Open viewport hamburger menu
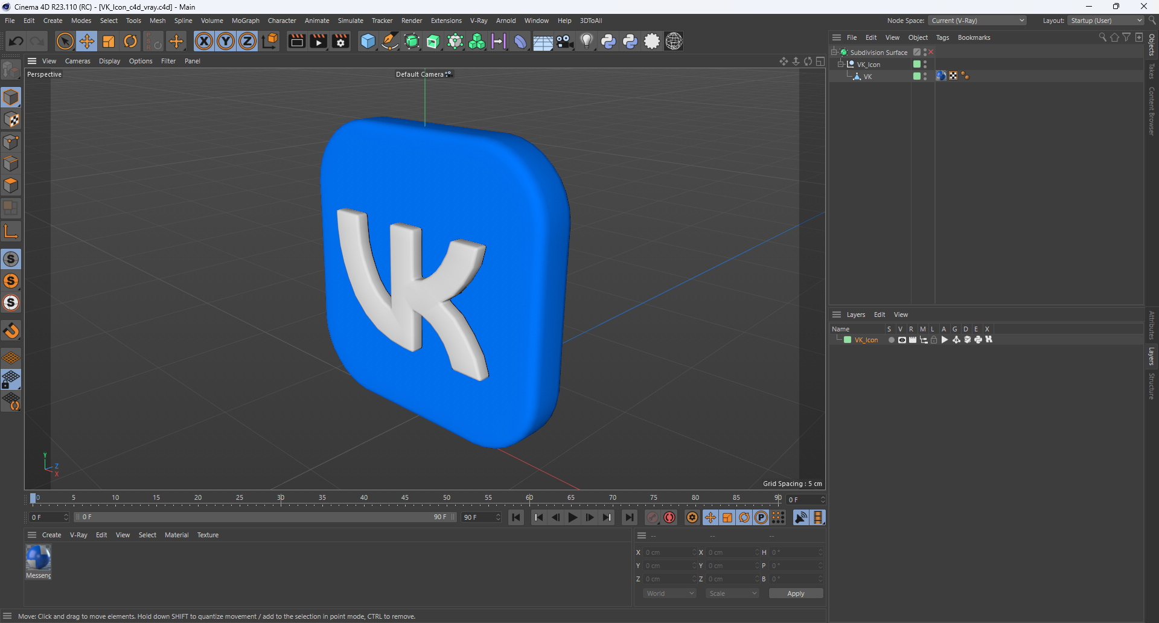This screenshot has width=1159, height=623. tap(32, 61)
